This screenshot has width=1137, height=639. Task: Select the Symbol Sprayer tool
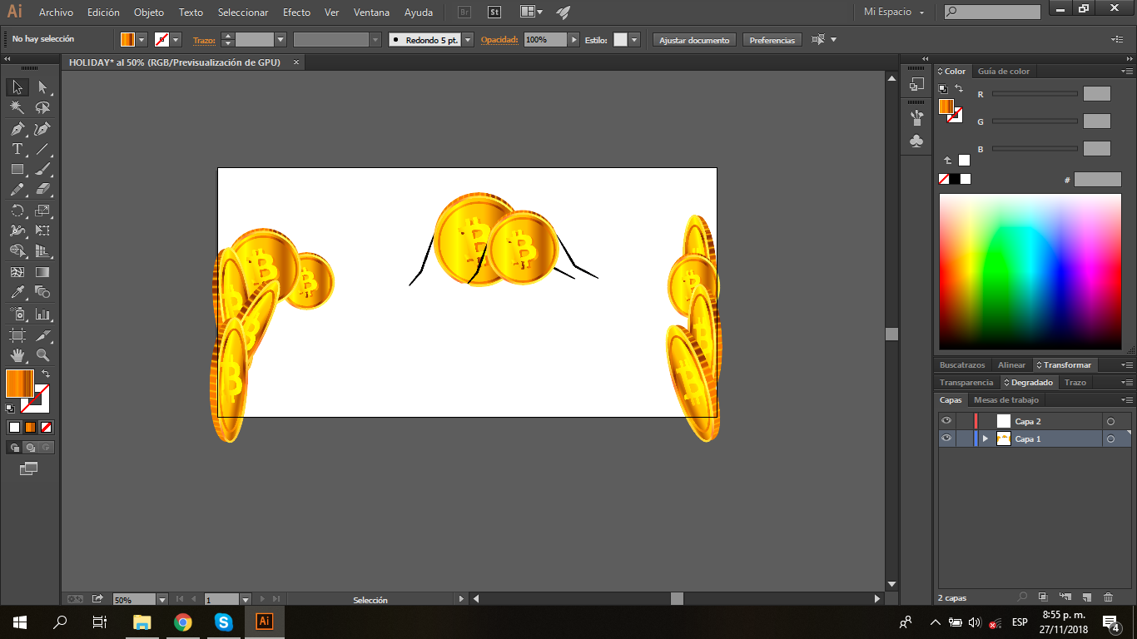tap(17, 315)
